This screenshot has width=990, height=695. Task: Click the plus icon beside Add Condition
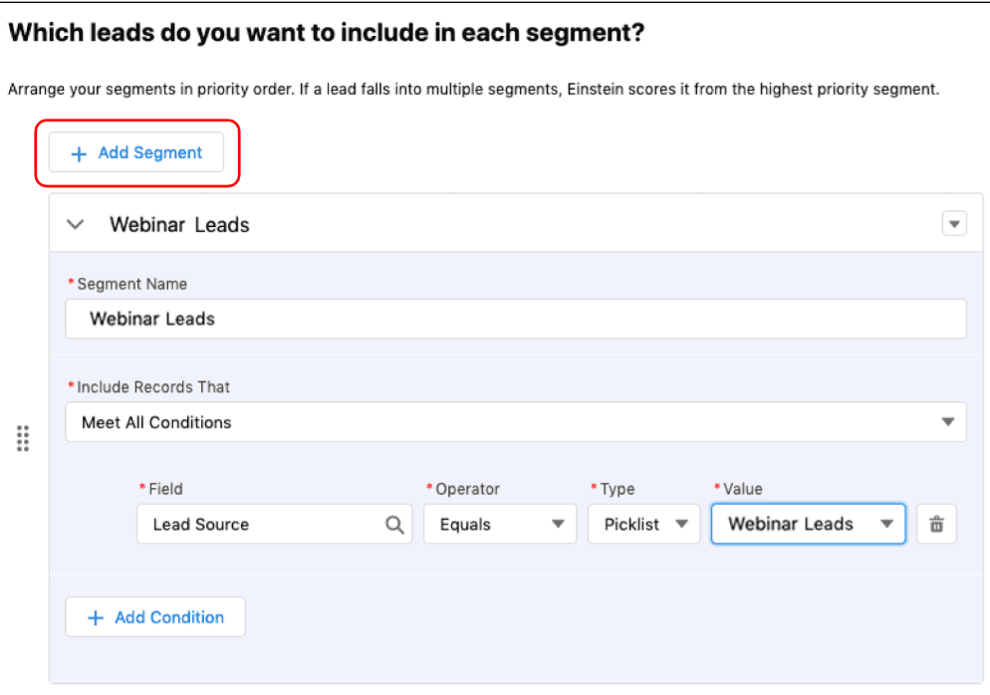tap(96, 617)
